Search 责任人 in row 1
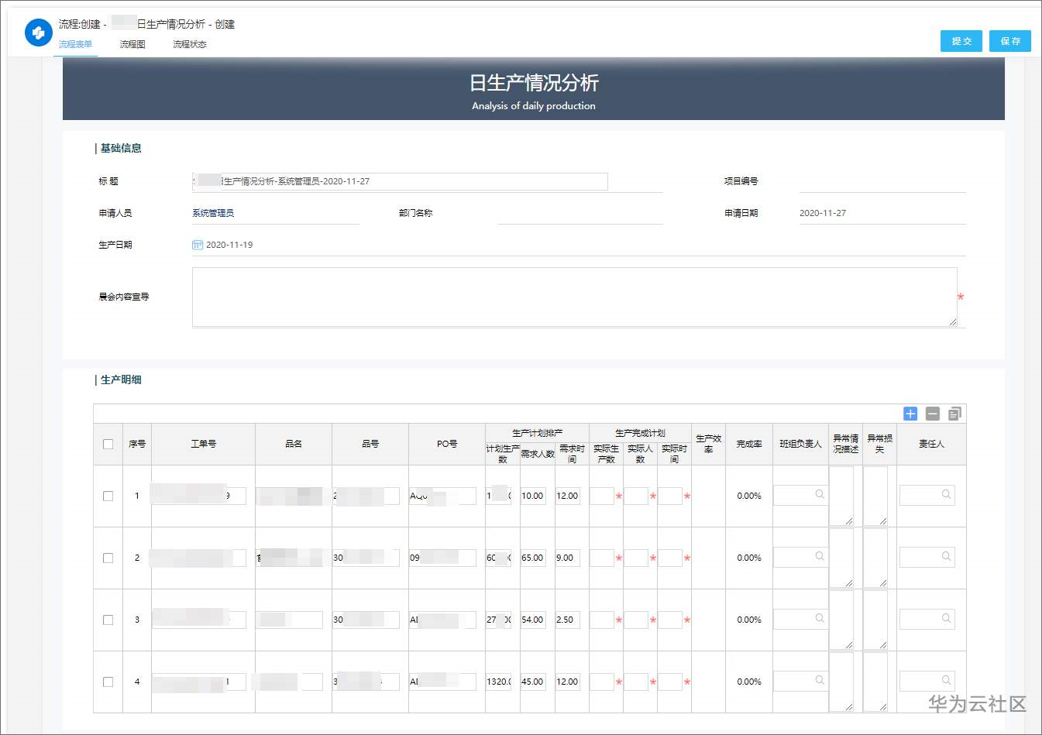Screen dimensions: 1042x735 coord(946,494)
